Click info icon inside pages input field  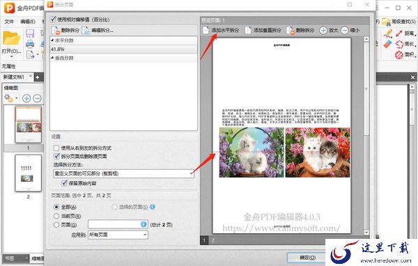[x=144, y=224]
